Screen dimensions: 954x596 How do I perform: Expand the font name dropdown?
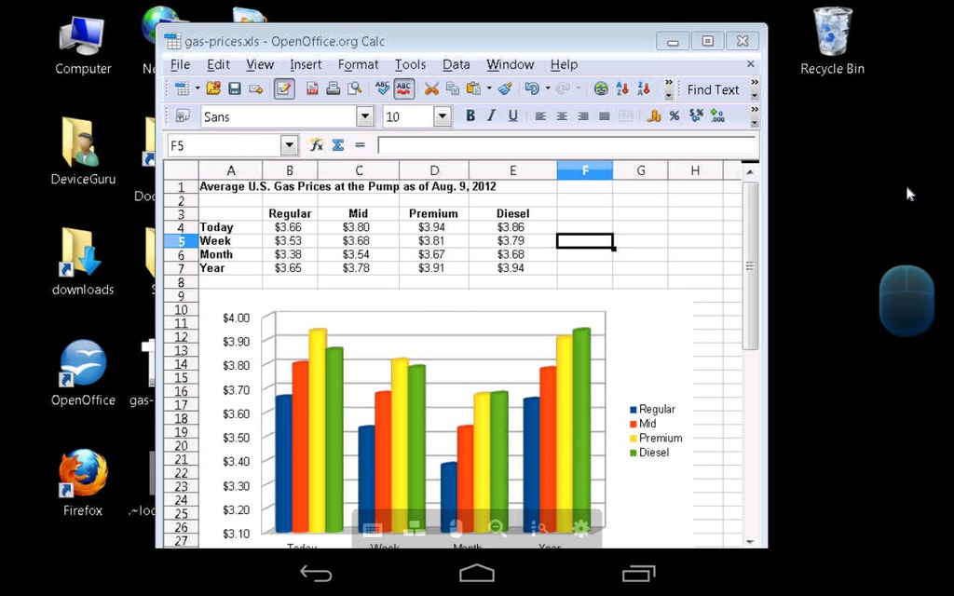point(365,116)
